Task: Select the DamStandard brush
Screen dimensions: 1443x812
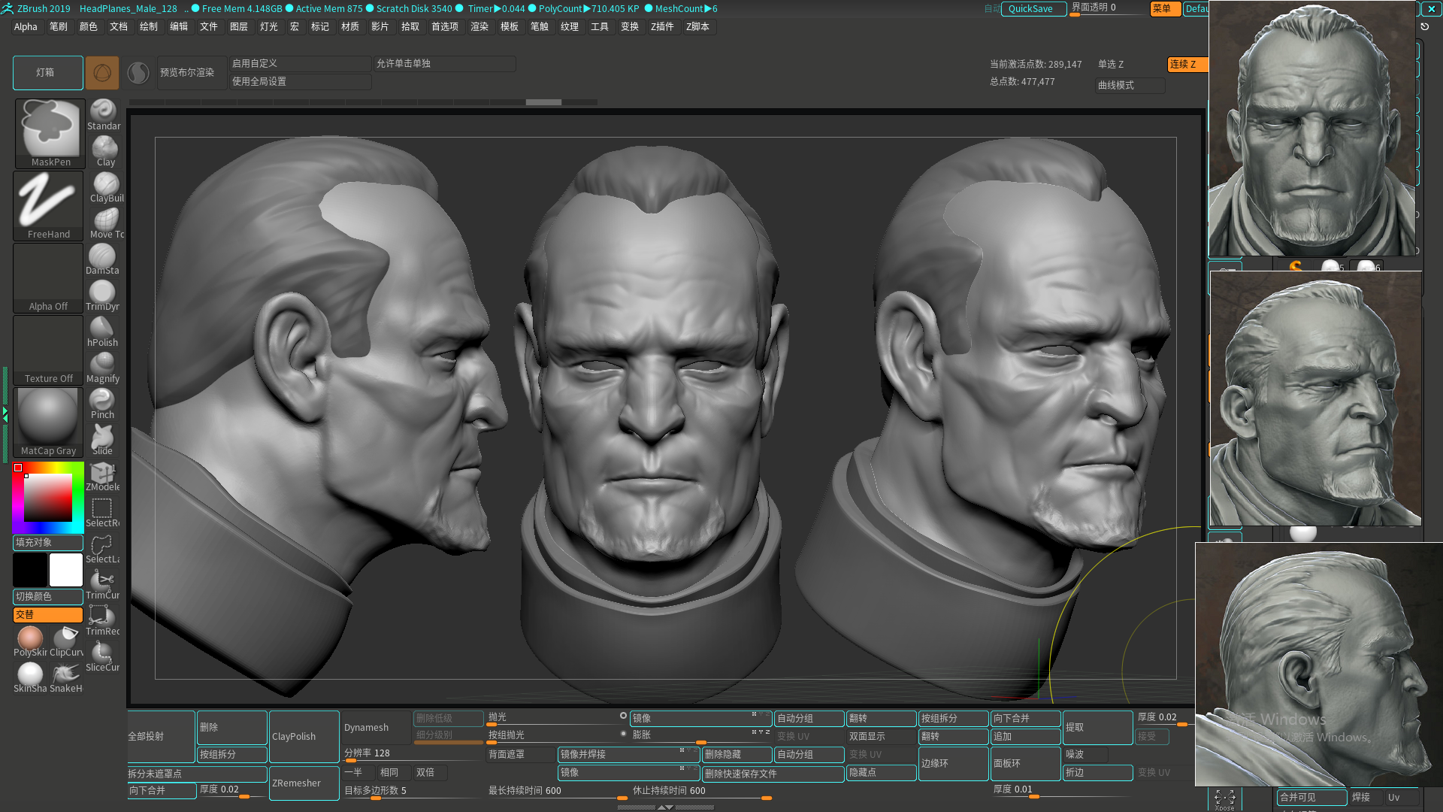Action: pos(102,260)
